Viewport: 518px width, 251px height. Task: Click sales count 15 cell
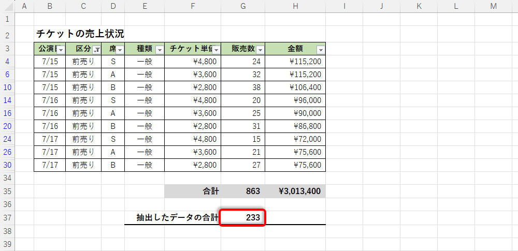(x=243, y=139)
